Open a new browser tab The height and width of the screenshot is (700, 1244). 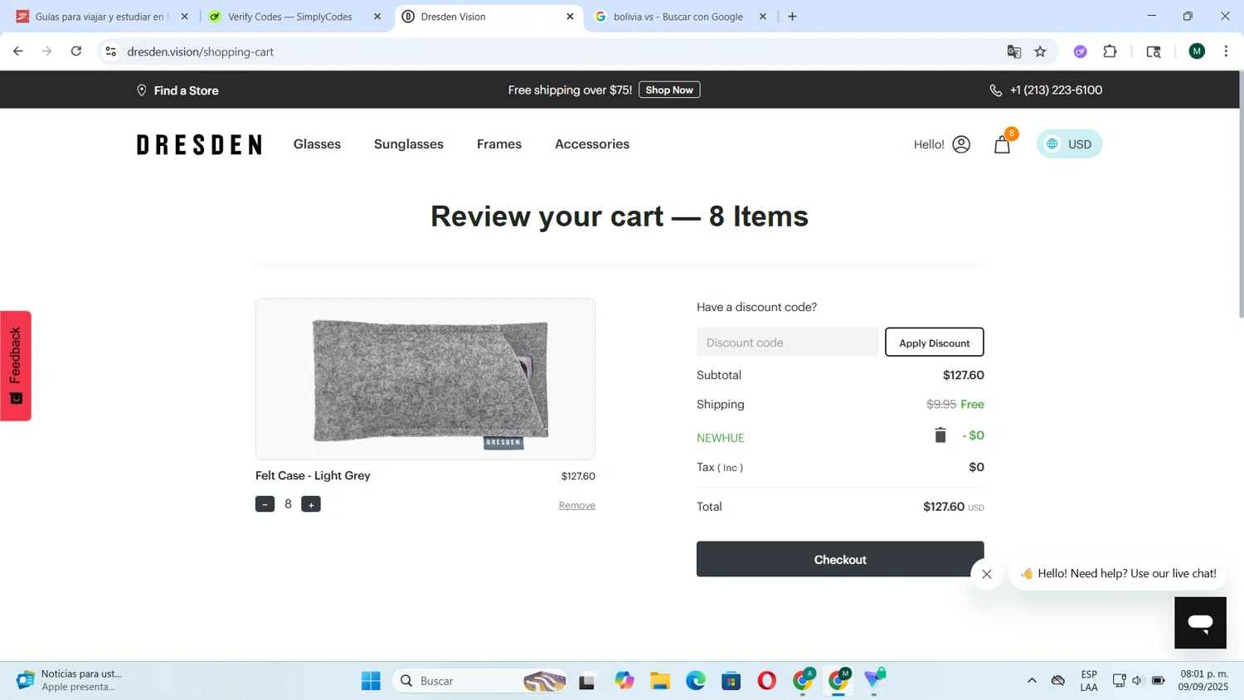tap(792, 17)
